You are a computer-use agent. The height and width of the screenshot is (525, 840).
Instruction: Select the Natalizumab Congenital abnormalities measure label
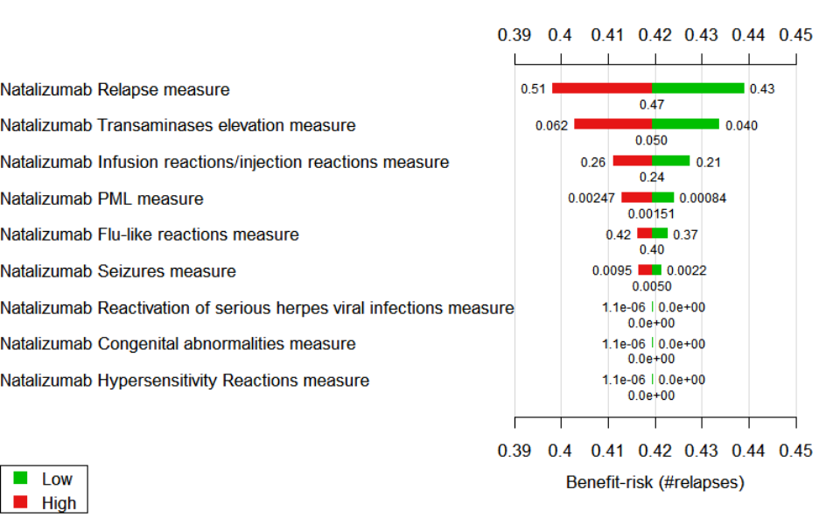tap(178, 344)
